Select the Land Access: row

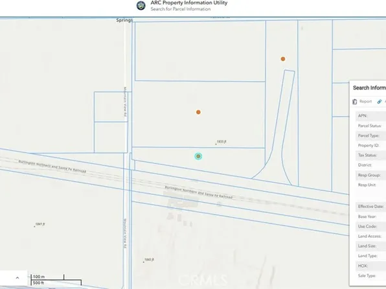click(x=370, y=237)
